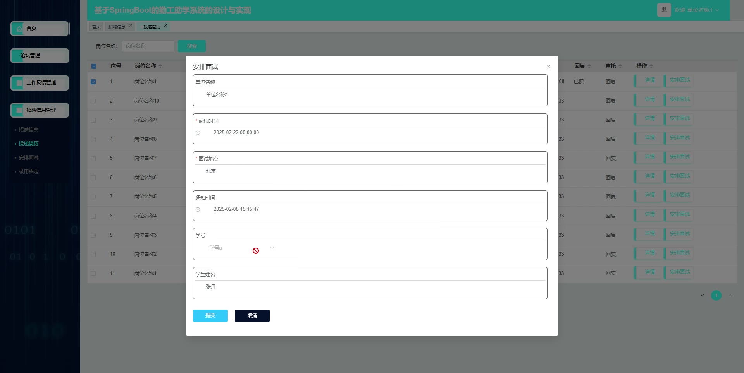Sort by the 岗位名称 column arrows
744x373 pixels.
click(160, 66)
